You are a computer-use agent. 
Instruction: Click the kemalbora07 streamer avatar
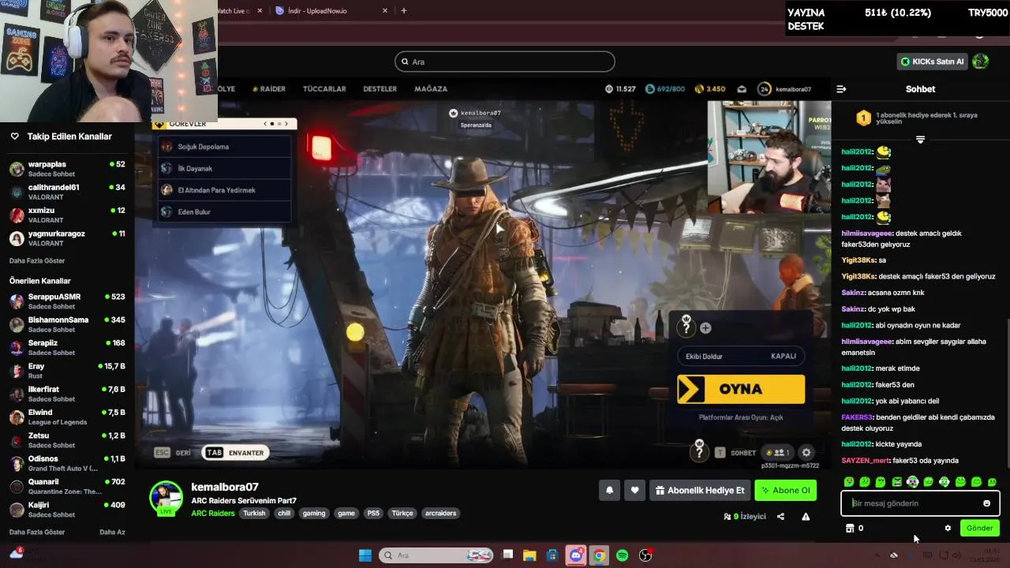(166, 498)
